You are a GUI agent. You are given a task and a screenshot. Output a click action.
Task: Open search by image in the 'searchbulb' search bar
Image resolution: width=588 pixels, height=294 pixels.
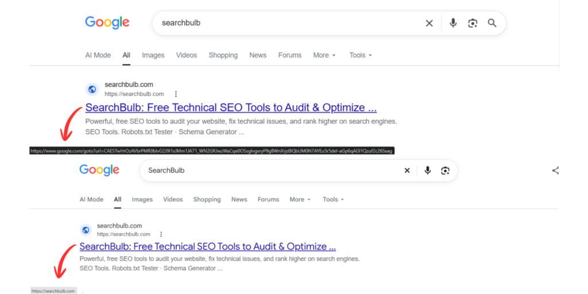pyautogui.click(x=473, y=23)
